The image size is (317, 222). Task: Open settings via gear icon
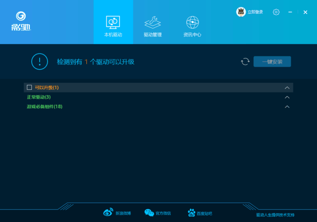coord(276,12)
